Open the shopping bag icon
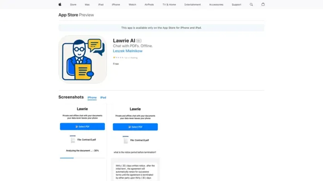The height and width of the screenshot is (181, 323). click(263, 4)
